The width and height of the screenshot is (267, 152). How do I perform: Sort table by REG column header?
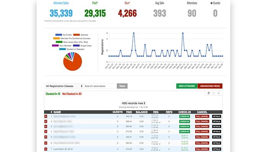click(x=156, y=112)
